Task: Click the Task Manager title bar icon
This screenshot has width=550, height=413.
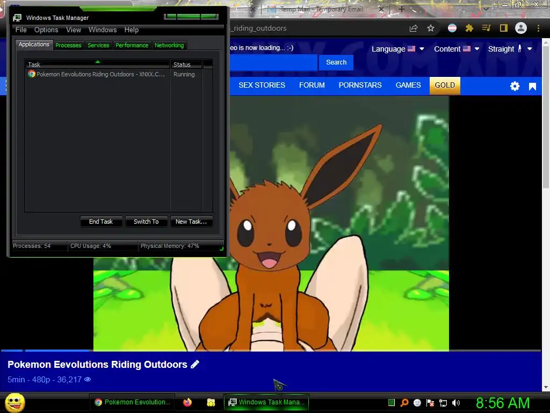Action: [x=17, y=18]
